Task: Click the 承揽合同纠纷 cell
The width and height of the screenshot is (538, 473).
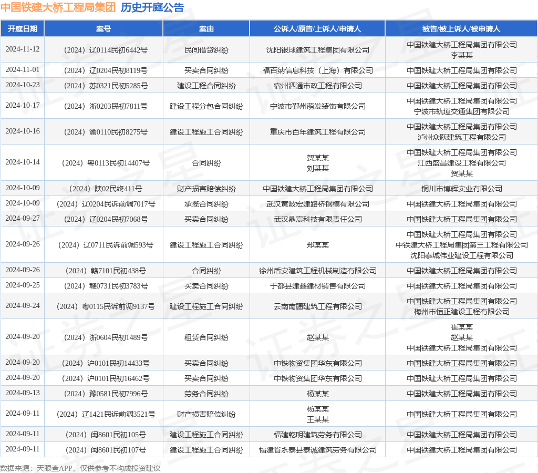Action: pyautogui.click(x=206, y=204)
